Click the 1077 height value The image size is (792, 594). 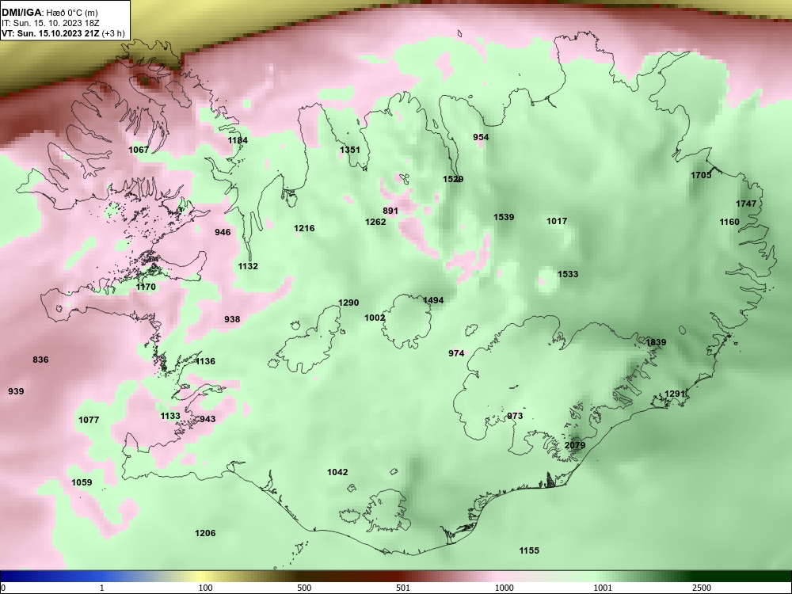(x=89, y=420)
